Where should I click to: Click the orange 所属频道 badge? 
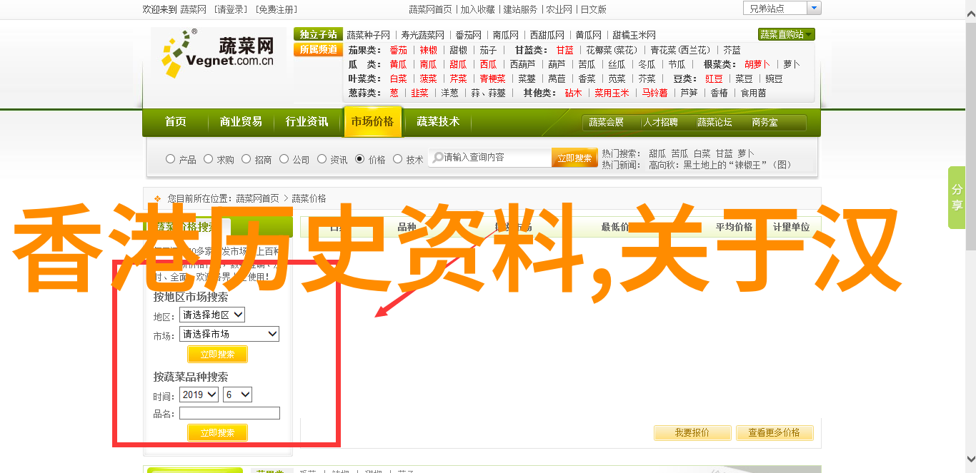318,50
